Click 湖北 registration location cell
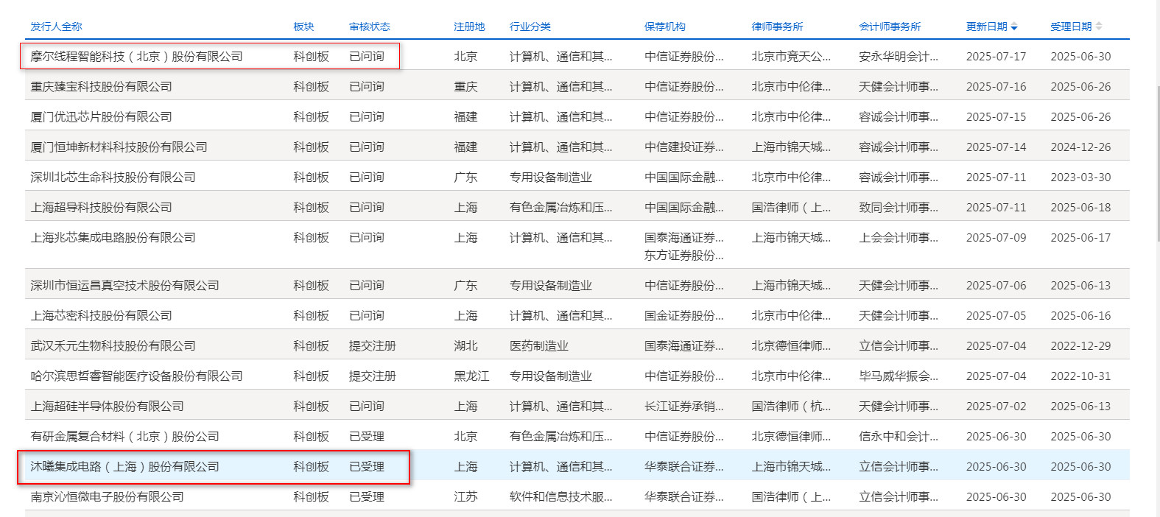This screenshot has width=1160, height=517. (465, 346)
